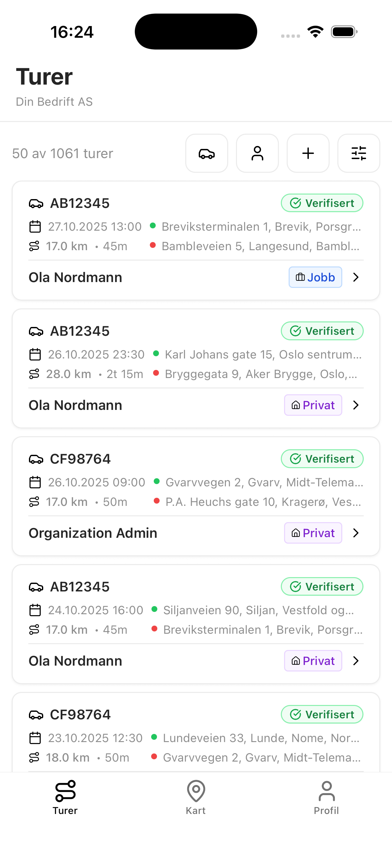Open Organization Admin trip chevron
The image size is (392, 853).
coord(356,533)
